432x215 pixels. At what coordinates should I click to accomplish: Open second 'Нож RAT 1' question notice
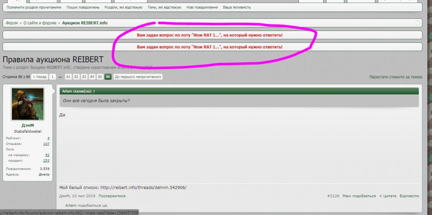210,47
